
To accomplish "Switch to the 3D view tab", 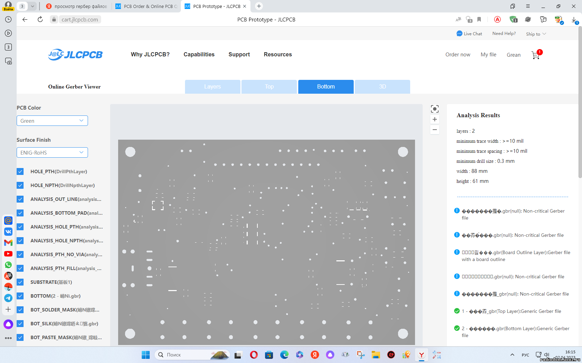I will coord(382,87).
